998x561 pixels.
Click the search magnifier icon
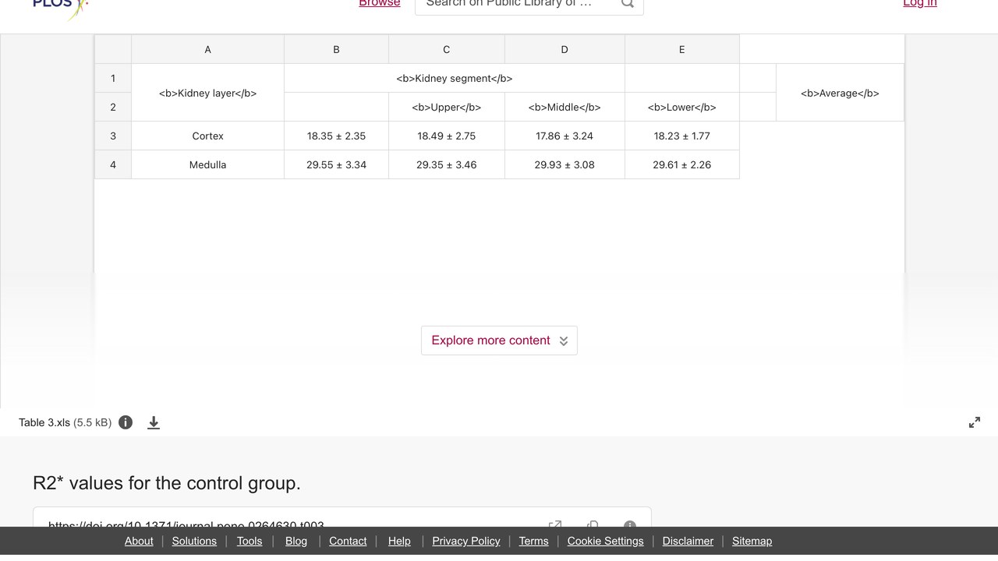628,4
